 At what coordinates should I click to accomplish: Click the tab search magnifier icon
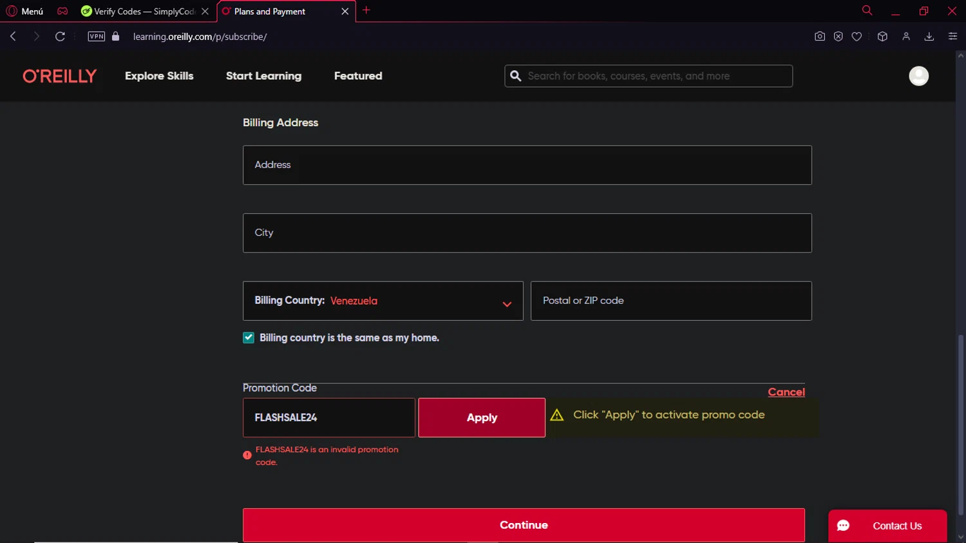(867, 10)
